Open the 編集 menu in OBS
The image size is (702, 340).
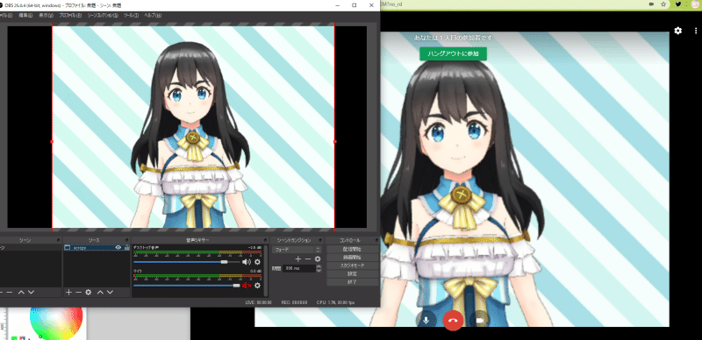click(25, 15)
